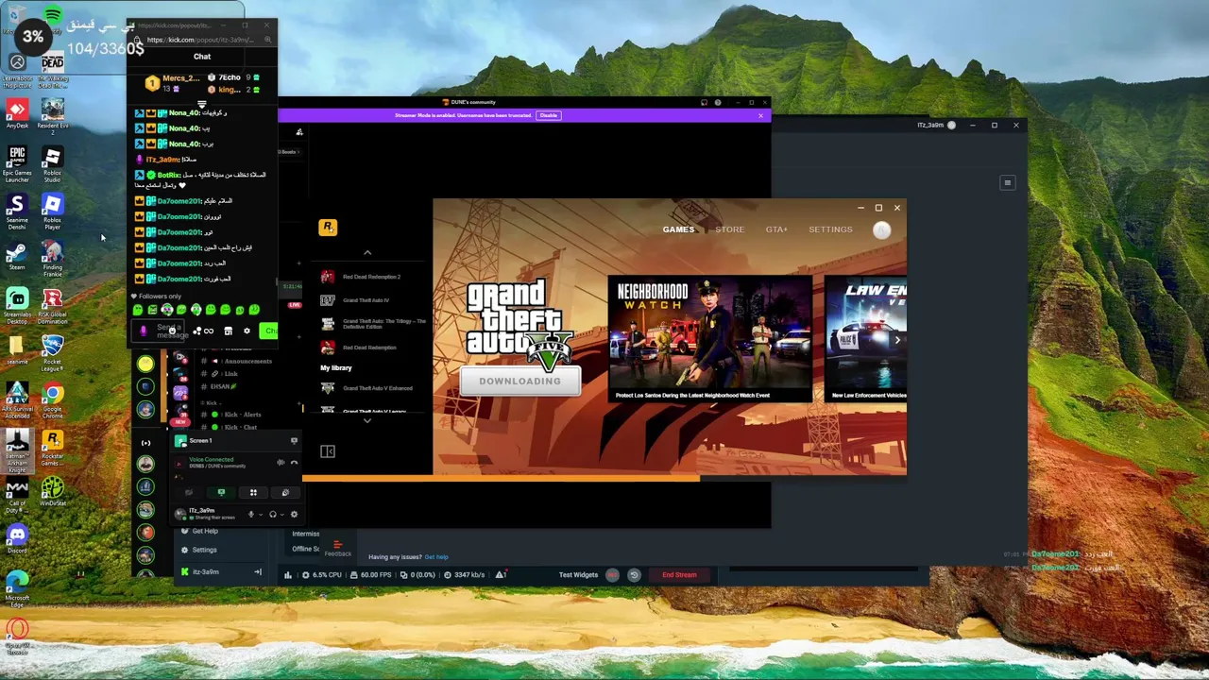1209x680 pixels.
Task: Dismiss the Streamer Mode banner
Action: coord(760,115)
